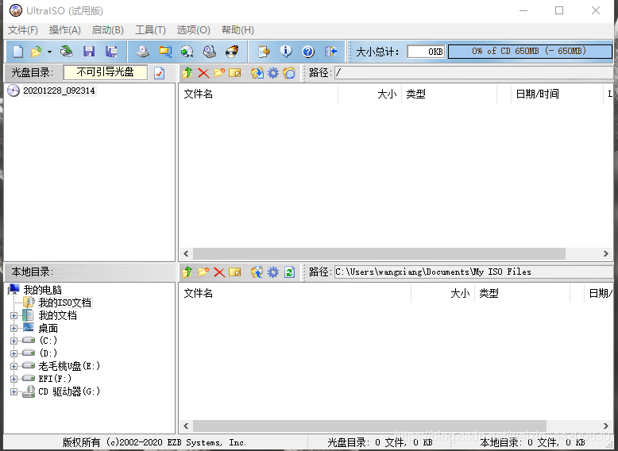Expand the (C:) drive node
This screenshot has width=618, height=451.
(14, 341)
